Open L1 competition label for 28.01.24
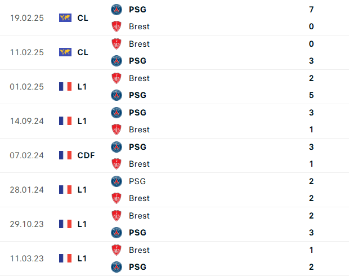The height and width of the screenshot is (276, 349). 82,189
